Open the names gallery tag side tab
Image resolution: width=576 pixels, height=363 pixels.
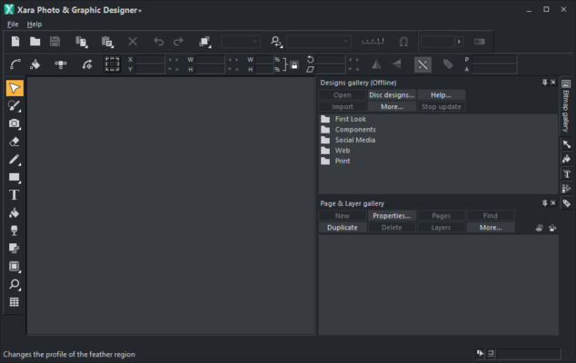pos(566,203)
